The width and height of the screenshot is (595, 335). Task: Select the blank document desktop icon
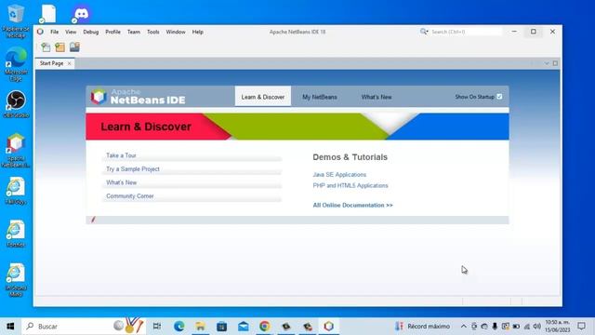[48, 14]
